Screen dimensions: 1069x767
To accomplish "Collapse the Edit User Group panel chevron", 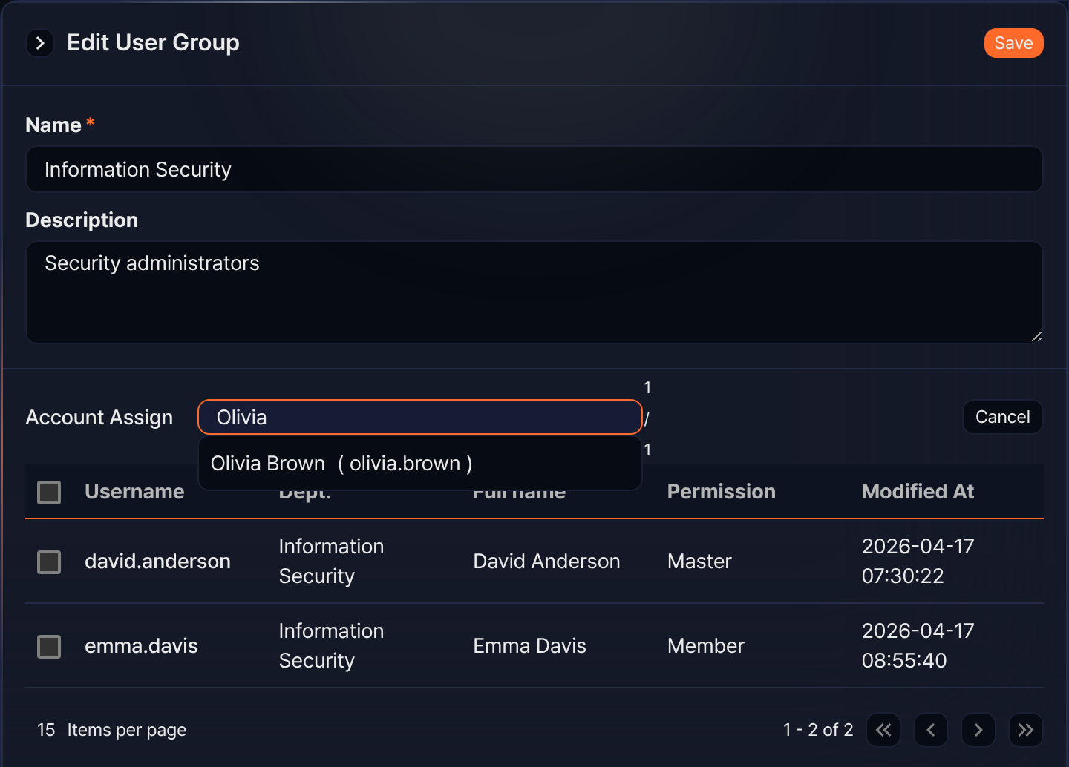I will pyautogui.click(x=40, y=43).
